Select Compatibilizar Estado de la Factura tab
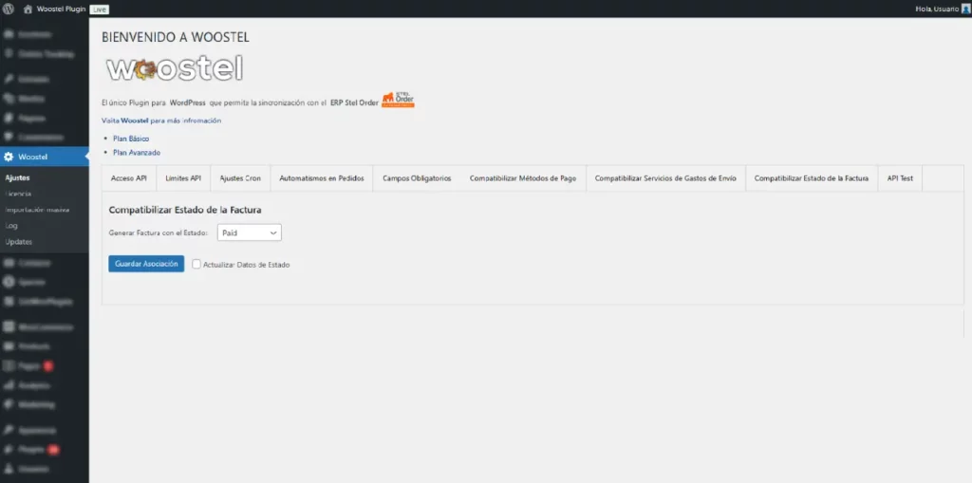Image resolution: width=972 pixels, height=483 pixels. tap(812, 178)
